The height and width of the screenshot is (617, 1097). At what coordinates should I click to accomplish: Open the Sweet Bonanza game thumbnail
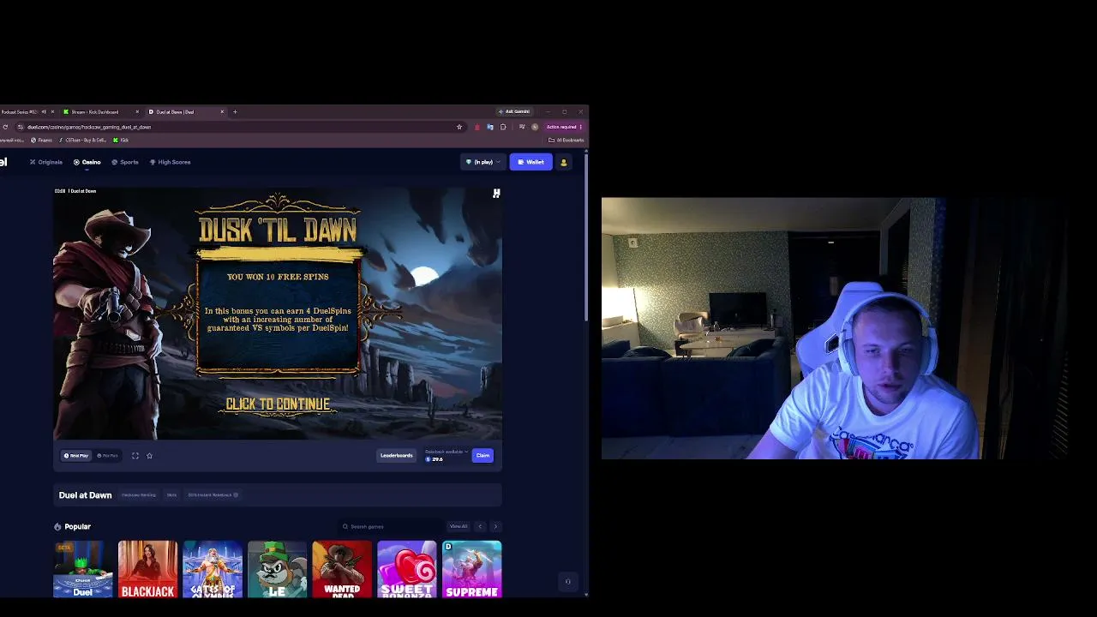click(407, 569)
